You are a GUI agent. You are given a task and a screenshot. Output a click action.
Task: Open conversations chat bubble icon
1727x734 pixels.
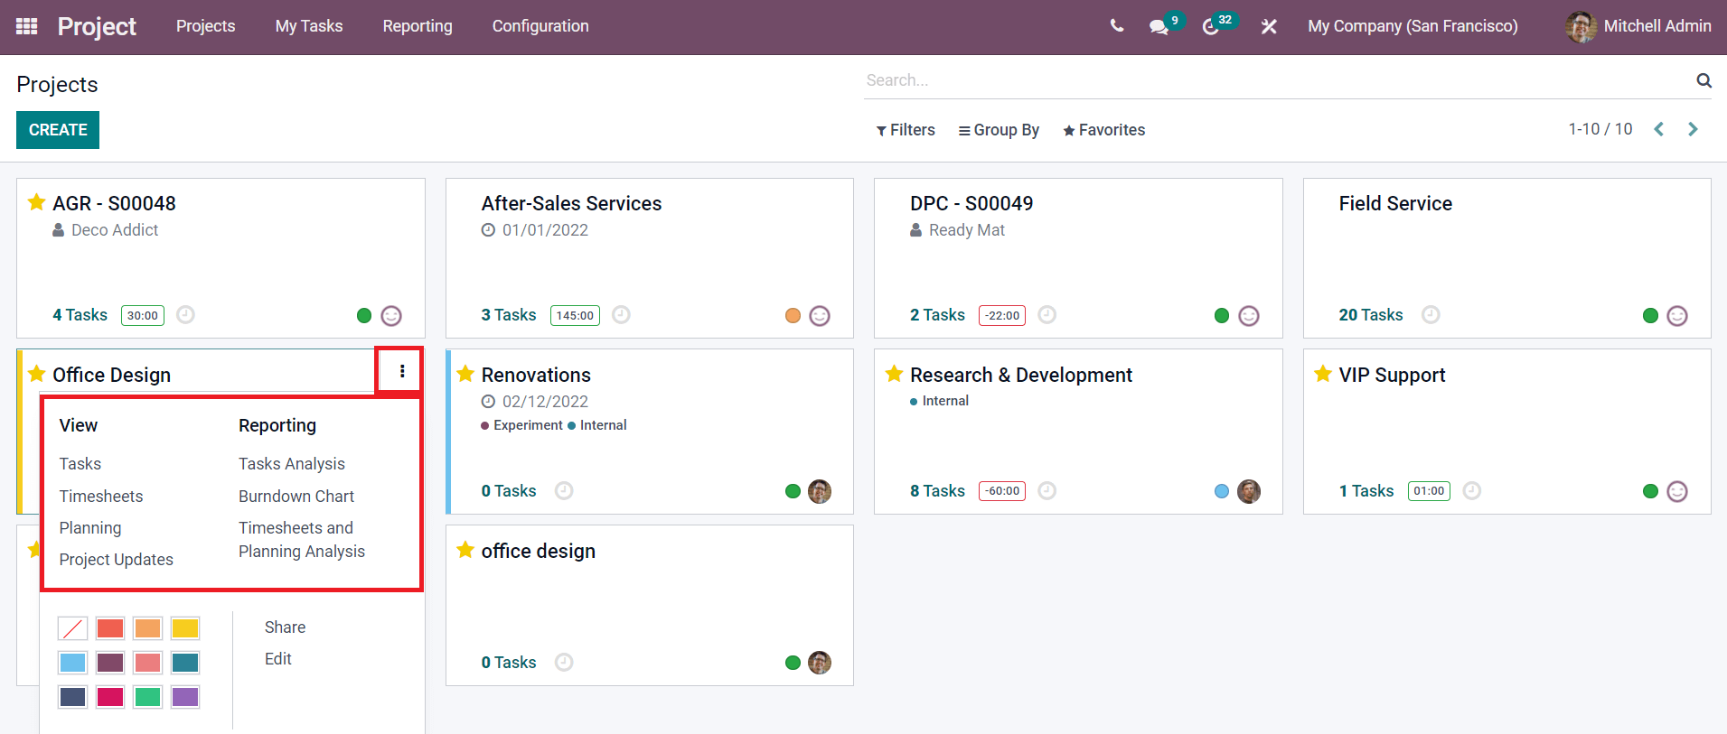(x=1159, y=27)
